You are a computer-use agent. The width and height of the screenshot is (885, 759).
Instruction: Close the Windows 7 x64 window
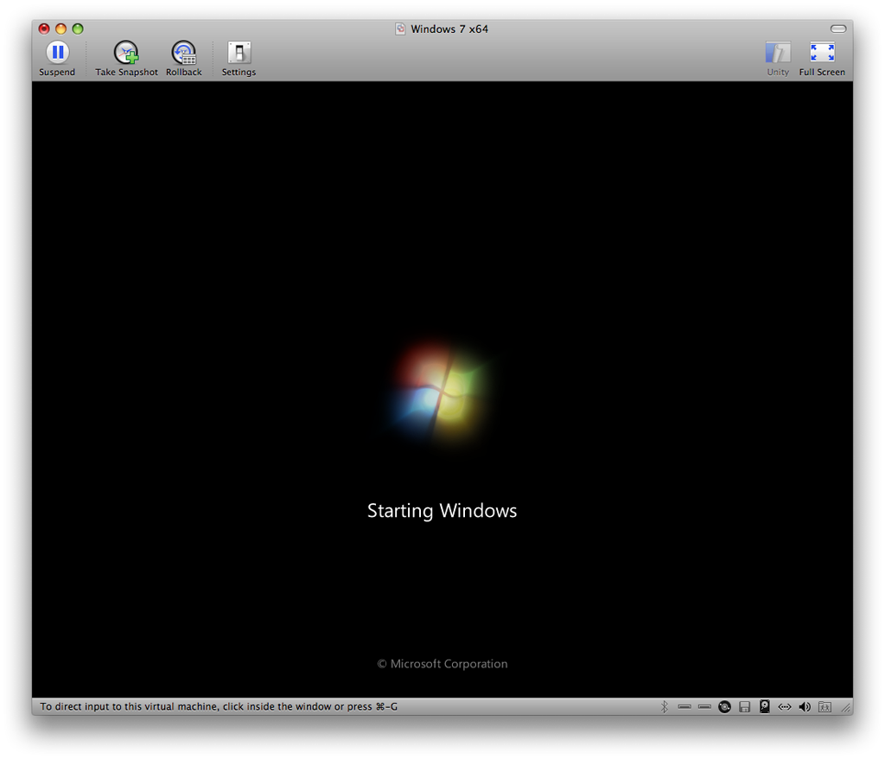(x=44, y=29)
